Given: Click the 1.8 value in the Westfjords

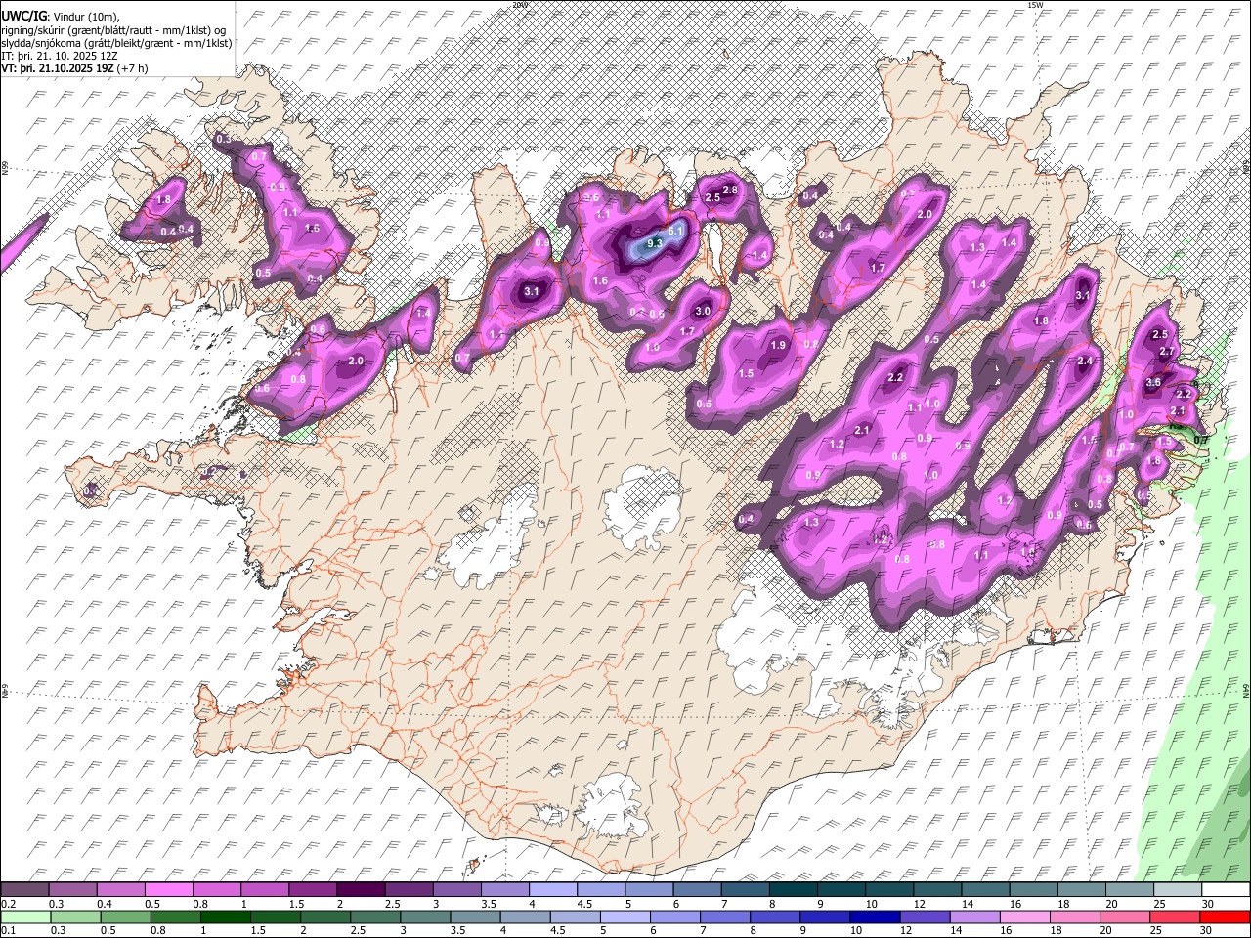Looking at the screenshot, I should (163, 200).
